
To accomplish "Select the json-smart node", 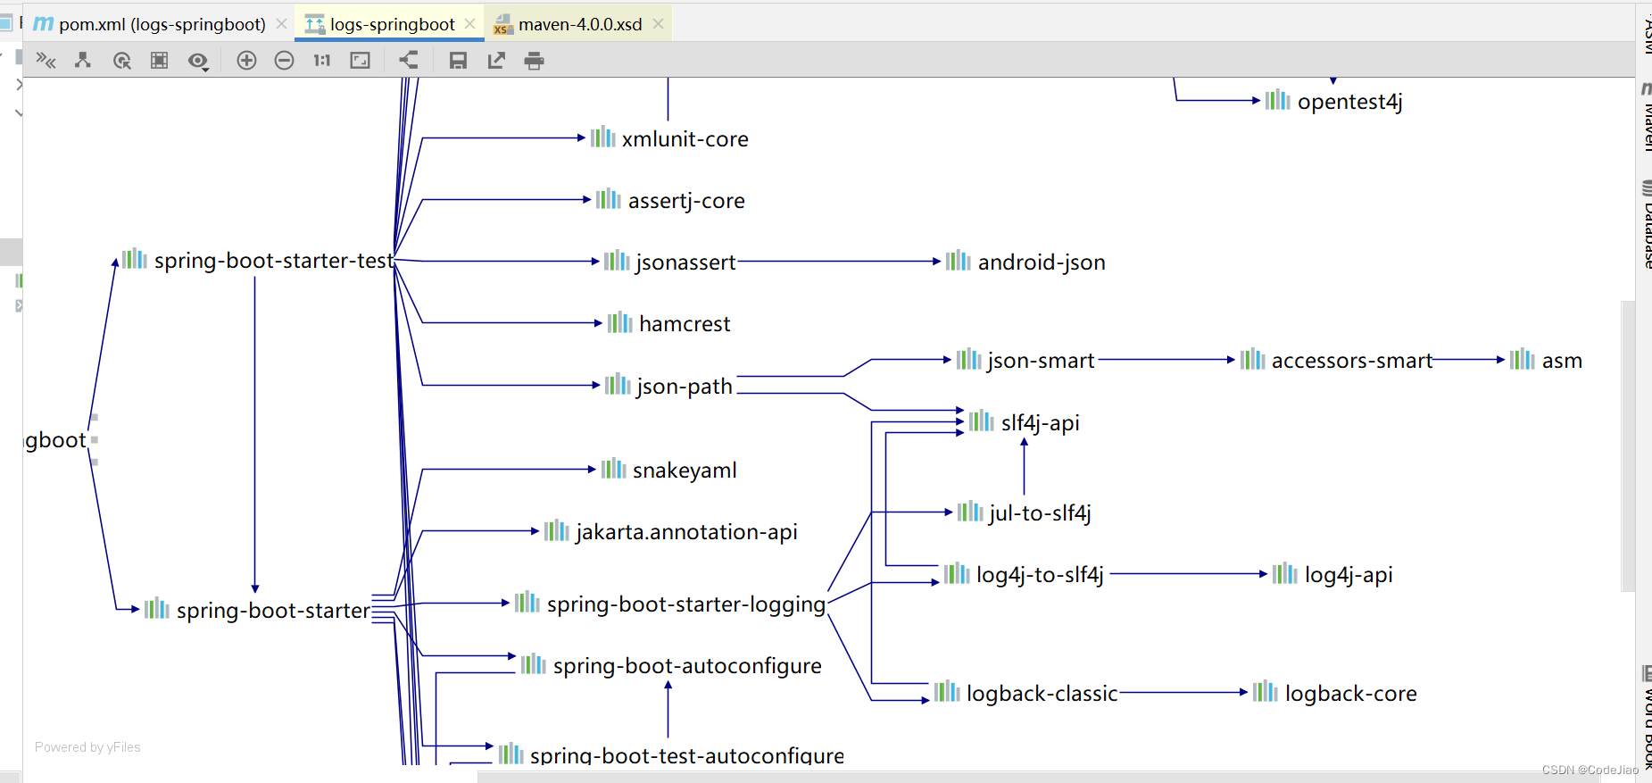I will 1025,360.
